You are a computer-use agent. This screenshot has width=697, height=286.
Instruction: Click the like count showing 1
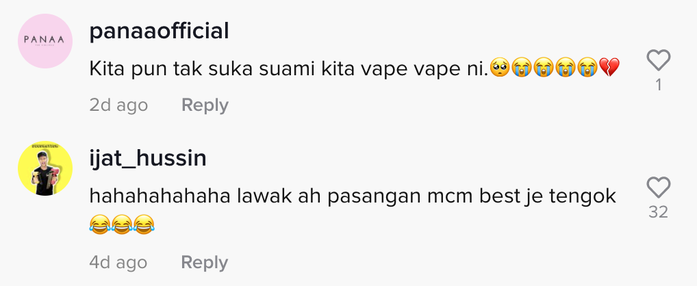click(x=659, y=85)
